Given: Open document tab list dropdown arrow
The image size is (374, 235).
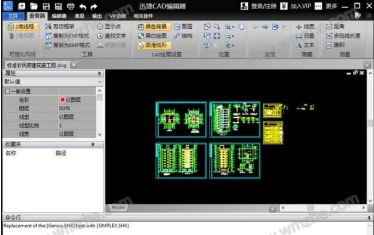Looking at the screenshot, I should [x=367, y=65].
